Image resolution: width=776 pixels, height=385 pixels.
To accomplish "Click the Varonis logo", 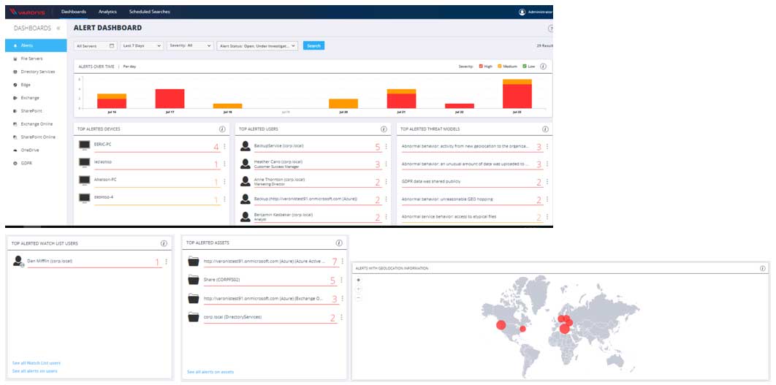I will pos(27,12).
